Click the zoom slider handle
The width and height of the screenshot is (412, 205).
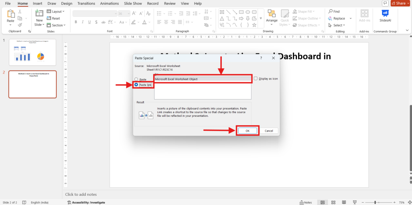coord(375,202)
